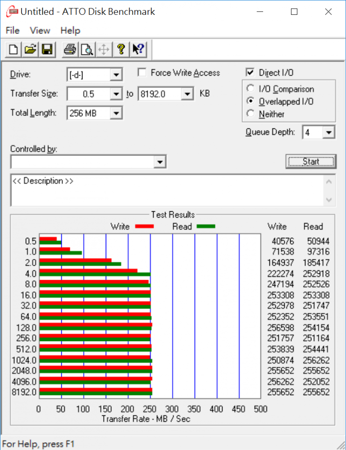
Task: Click write value 164937 in results
Action: [x=281, y=263]
